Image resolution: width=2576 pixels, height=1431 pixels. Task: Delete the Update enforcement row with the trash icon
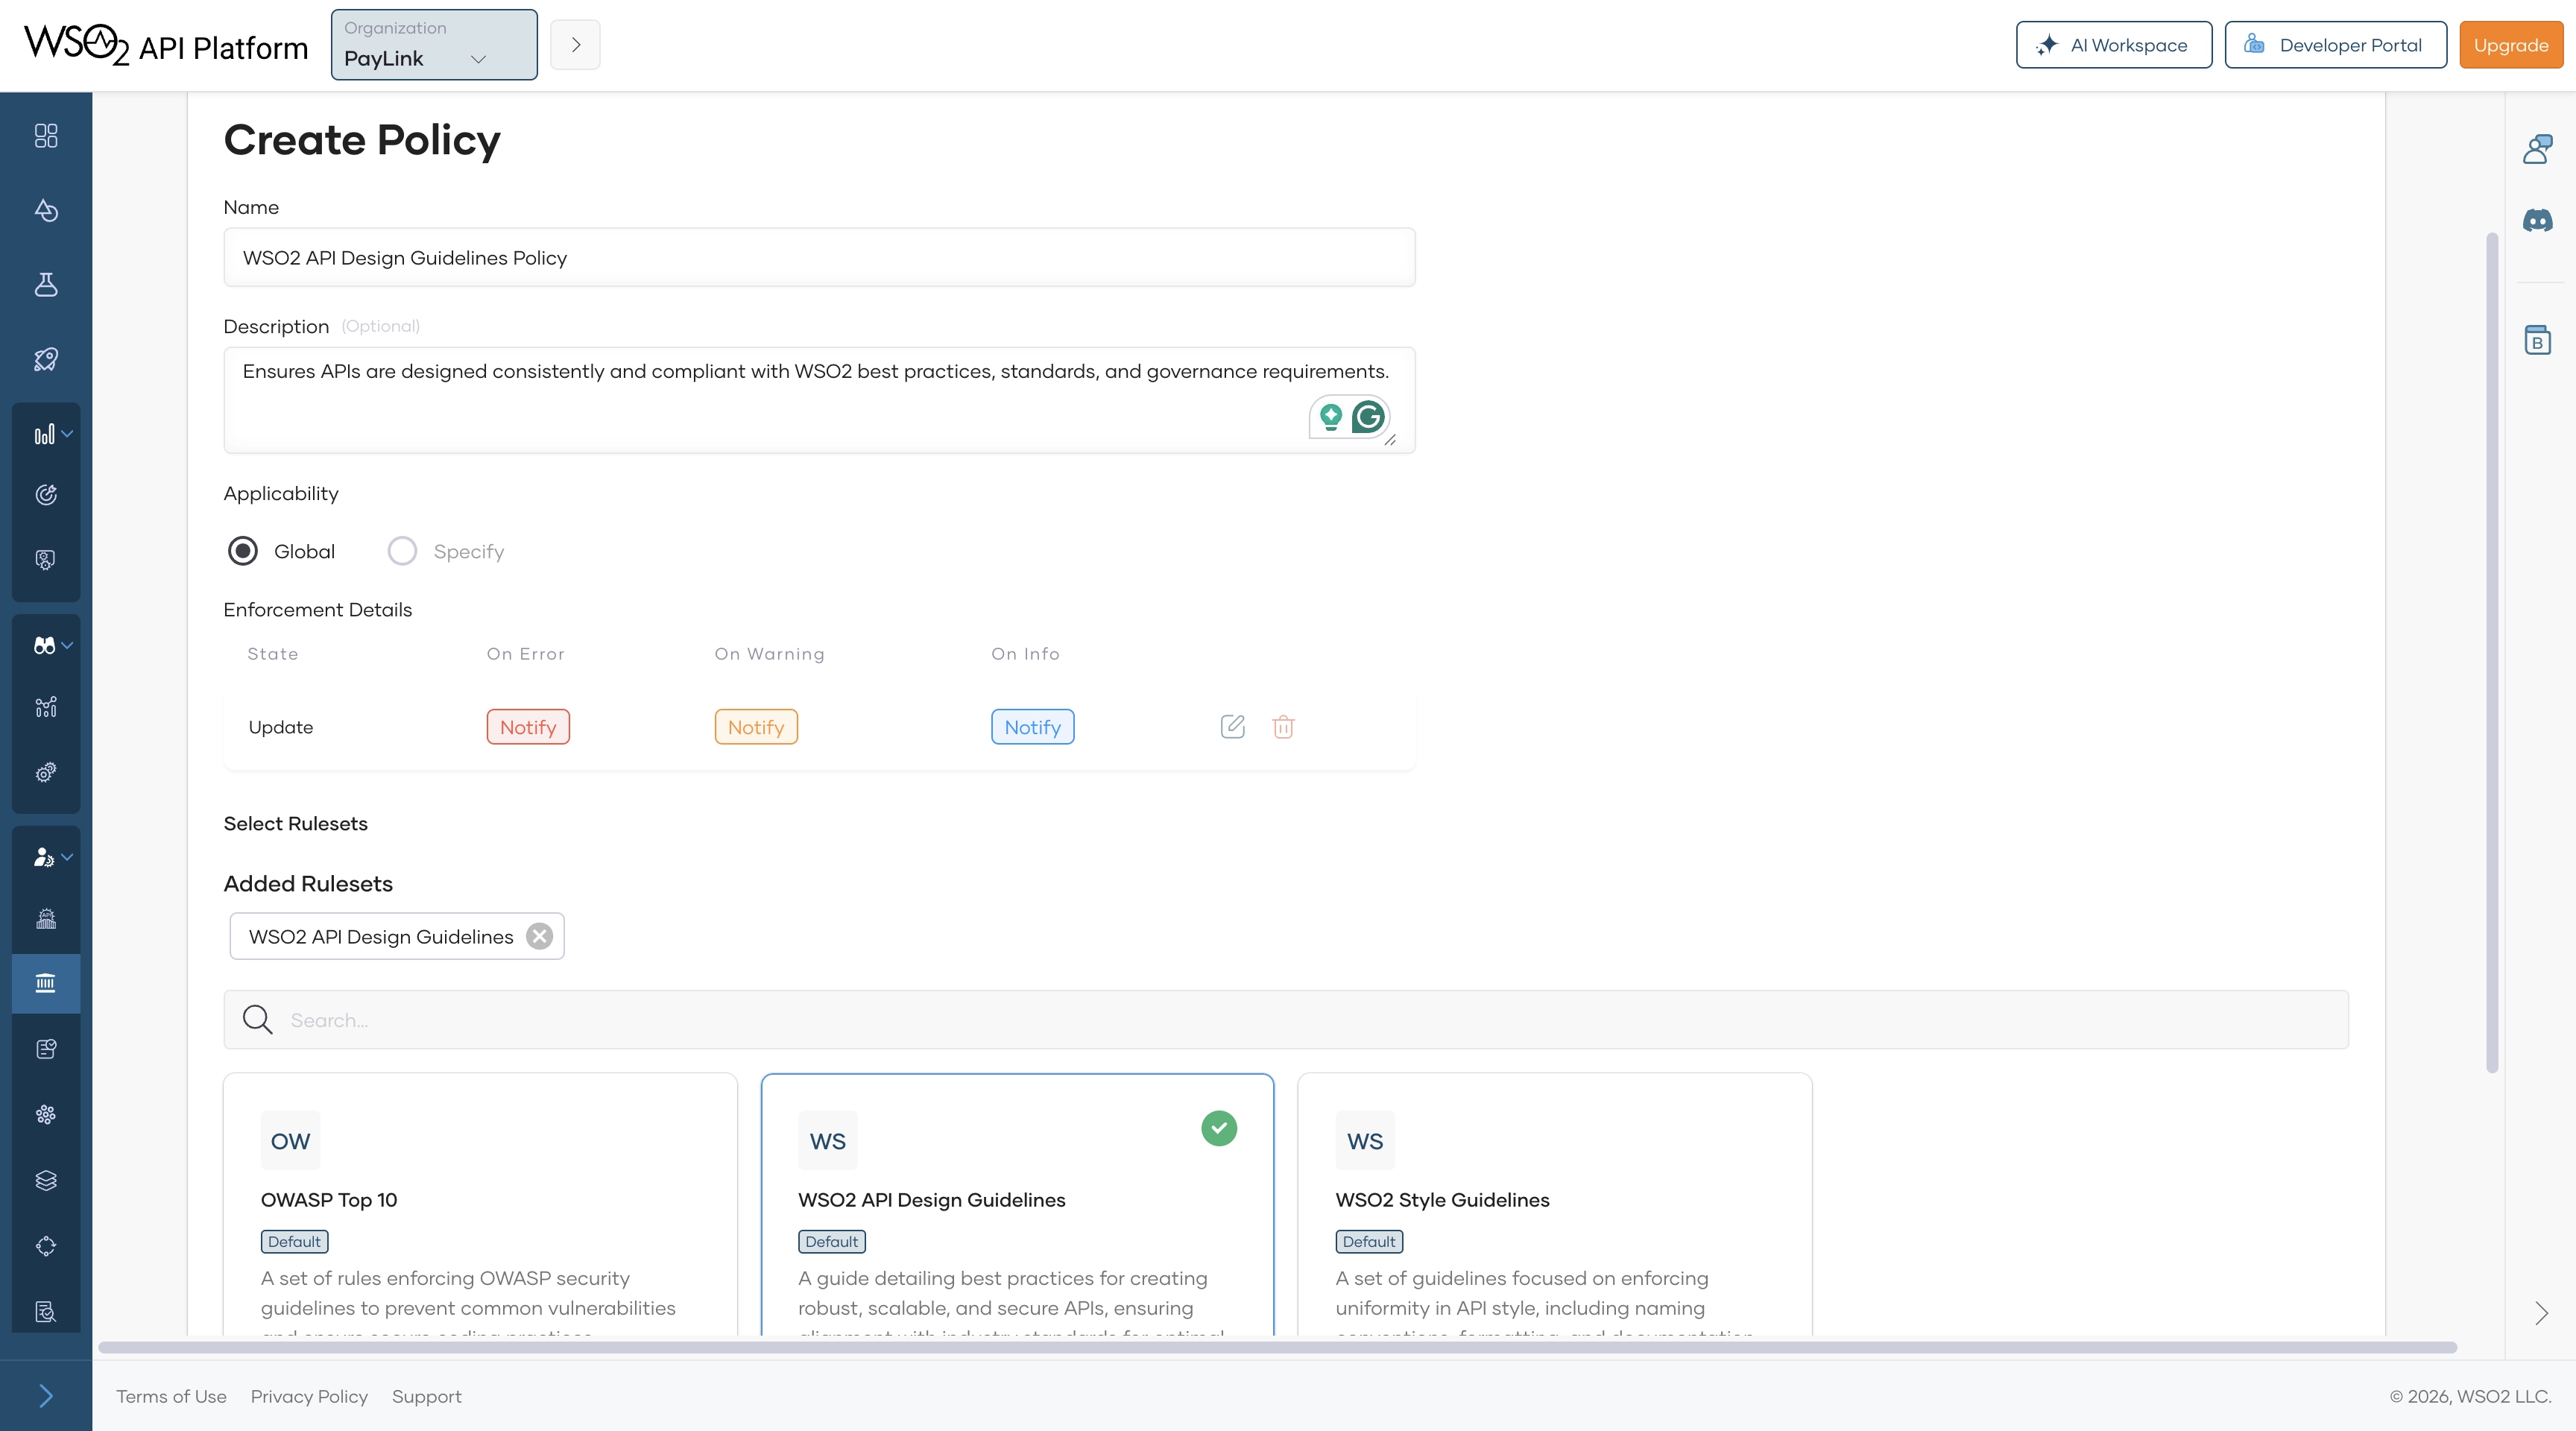coord(1283,727)
